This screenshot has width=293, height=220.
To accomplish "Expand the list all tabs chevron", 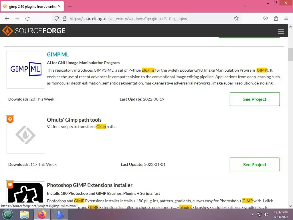I will (246, 6).
